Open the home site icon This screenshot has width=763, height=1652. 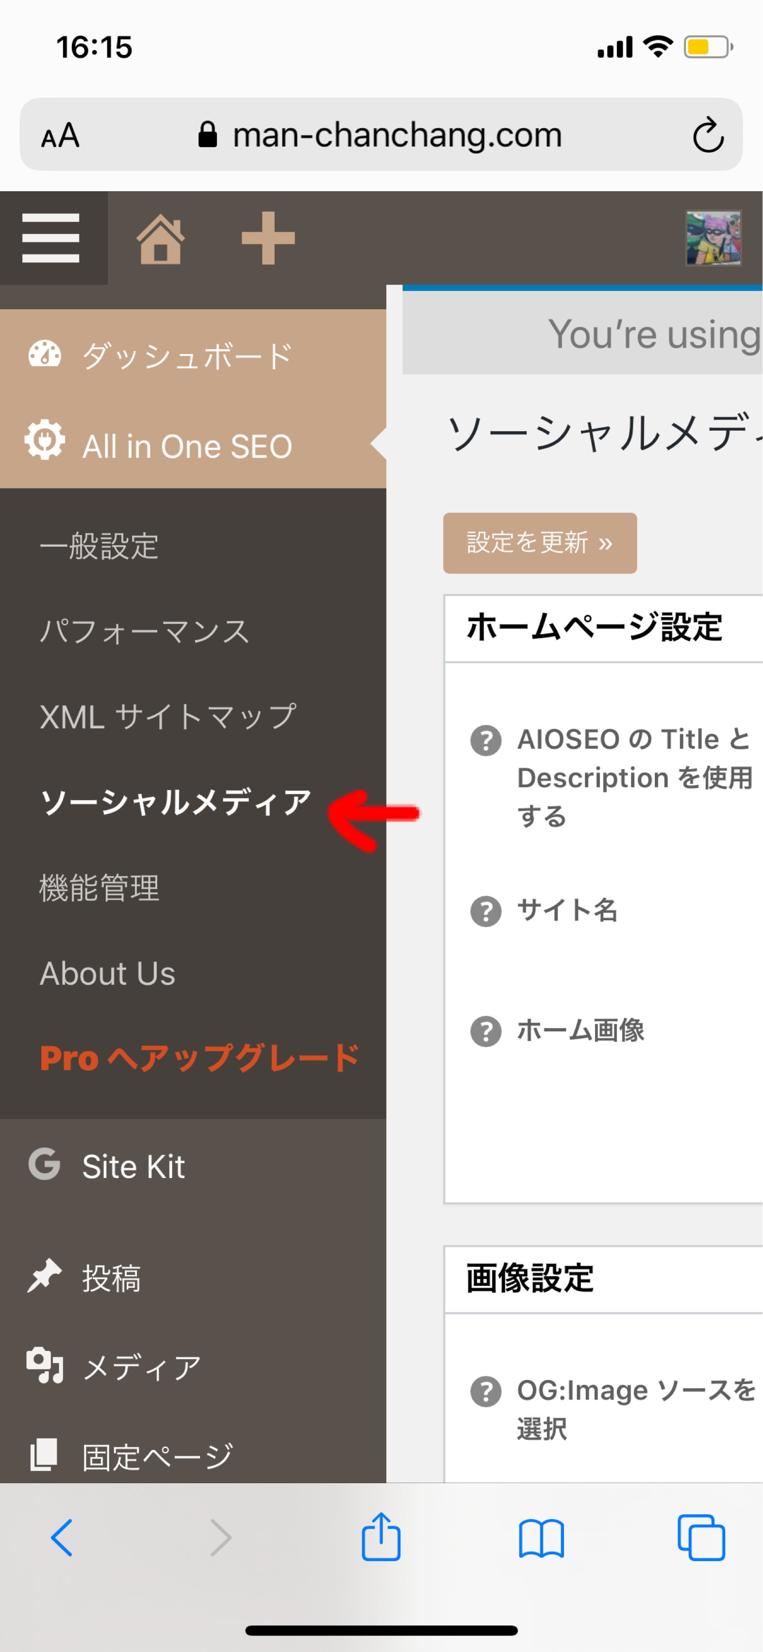pos(160,238)
